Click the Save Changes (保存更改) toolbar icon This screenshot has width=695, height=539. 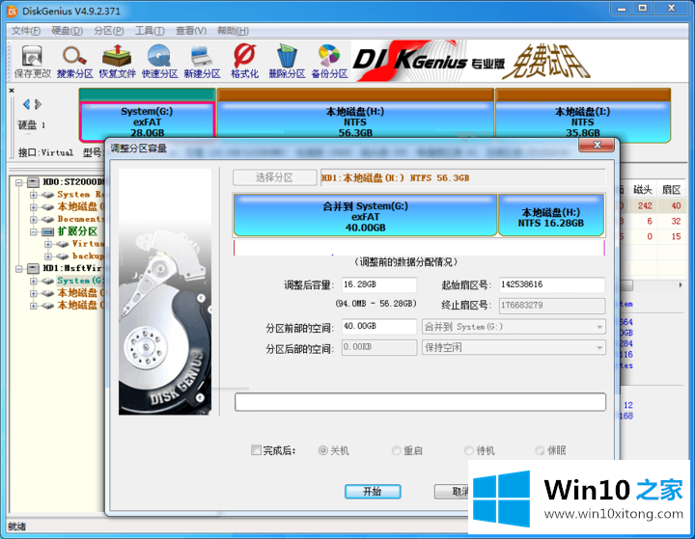[x=33, y=61]
